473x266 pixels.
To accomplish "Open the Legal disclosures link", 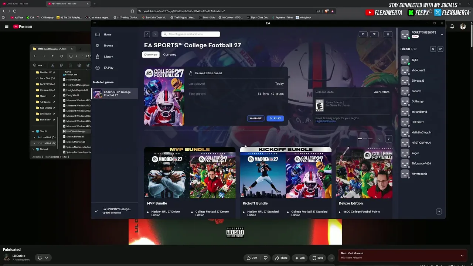I will tap(326, 121).
